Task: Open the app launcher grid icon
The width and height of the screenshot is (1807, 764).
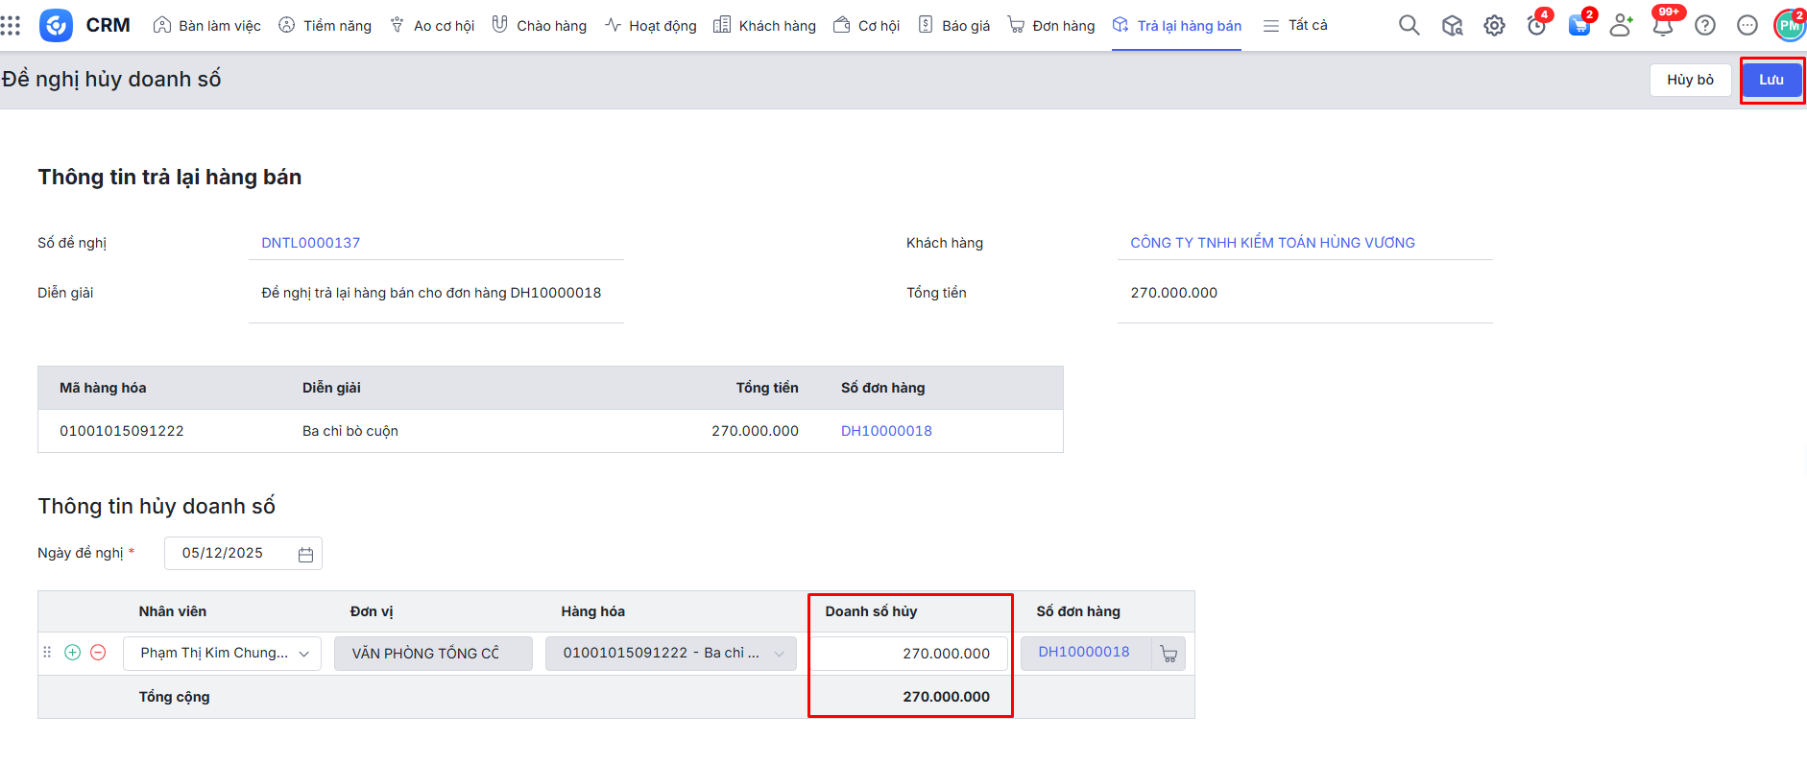Action: coord(11,25)
